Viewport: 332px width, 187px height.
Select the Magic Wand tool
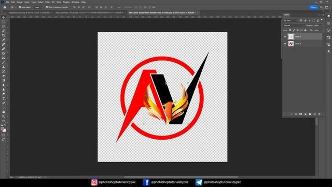point(4,31)
